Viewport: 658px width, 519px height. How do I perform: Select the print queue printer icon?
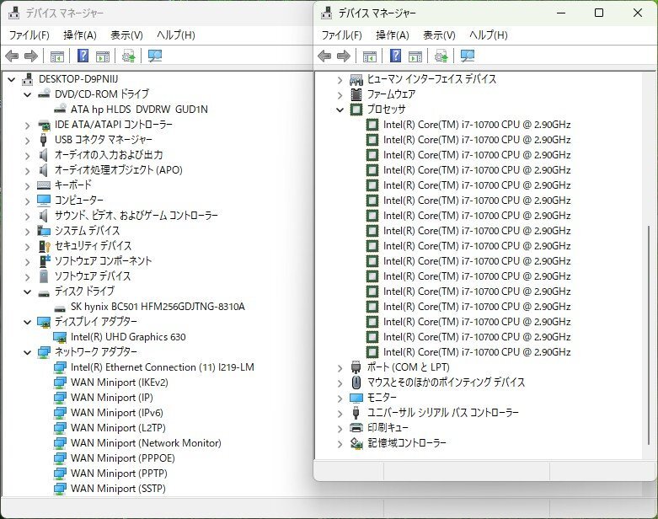(x=356, y=428)
